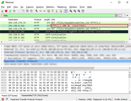
Task: Open the Tools menu
Action: click(82, 7)
